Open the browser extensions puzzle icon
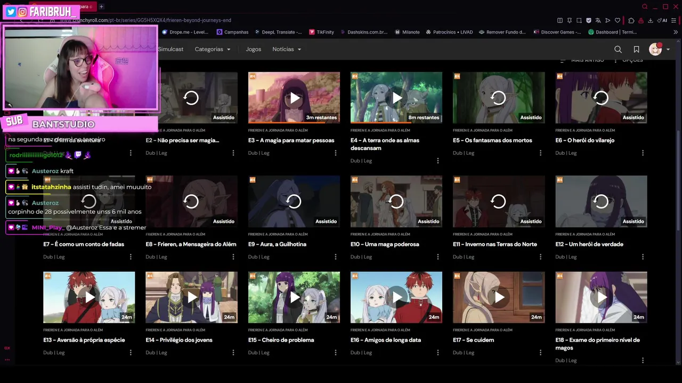Image resolution: width=682 pixels, height=383 pixels. pyautogui.click(x=631, y=20)
